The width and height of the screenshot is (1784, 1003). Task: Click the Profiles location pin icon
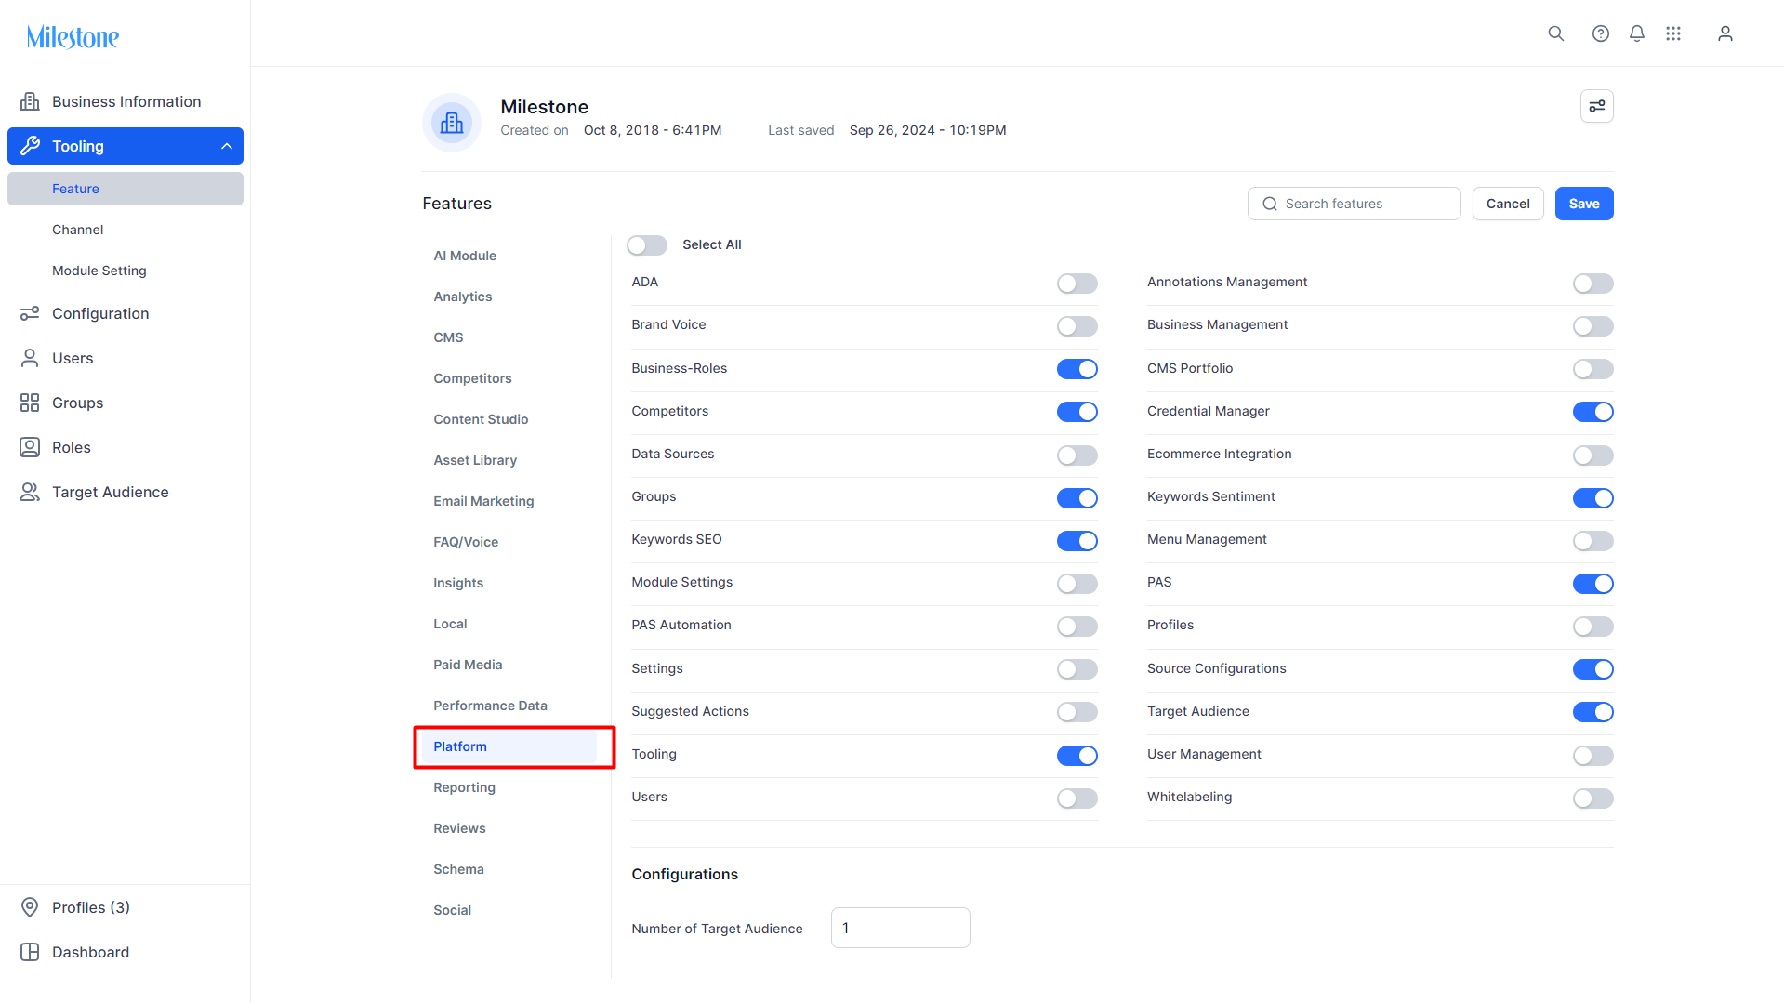[30, 907]
